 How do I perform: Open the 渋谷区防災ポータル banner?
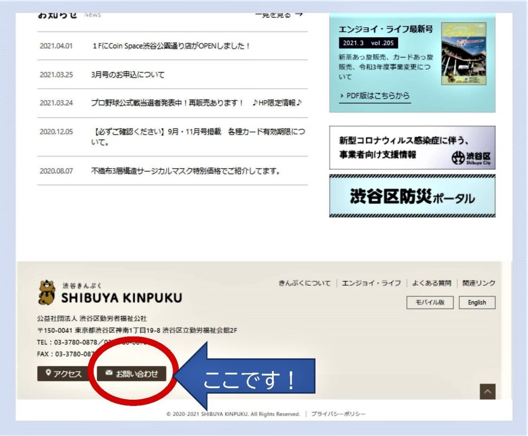412,196
